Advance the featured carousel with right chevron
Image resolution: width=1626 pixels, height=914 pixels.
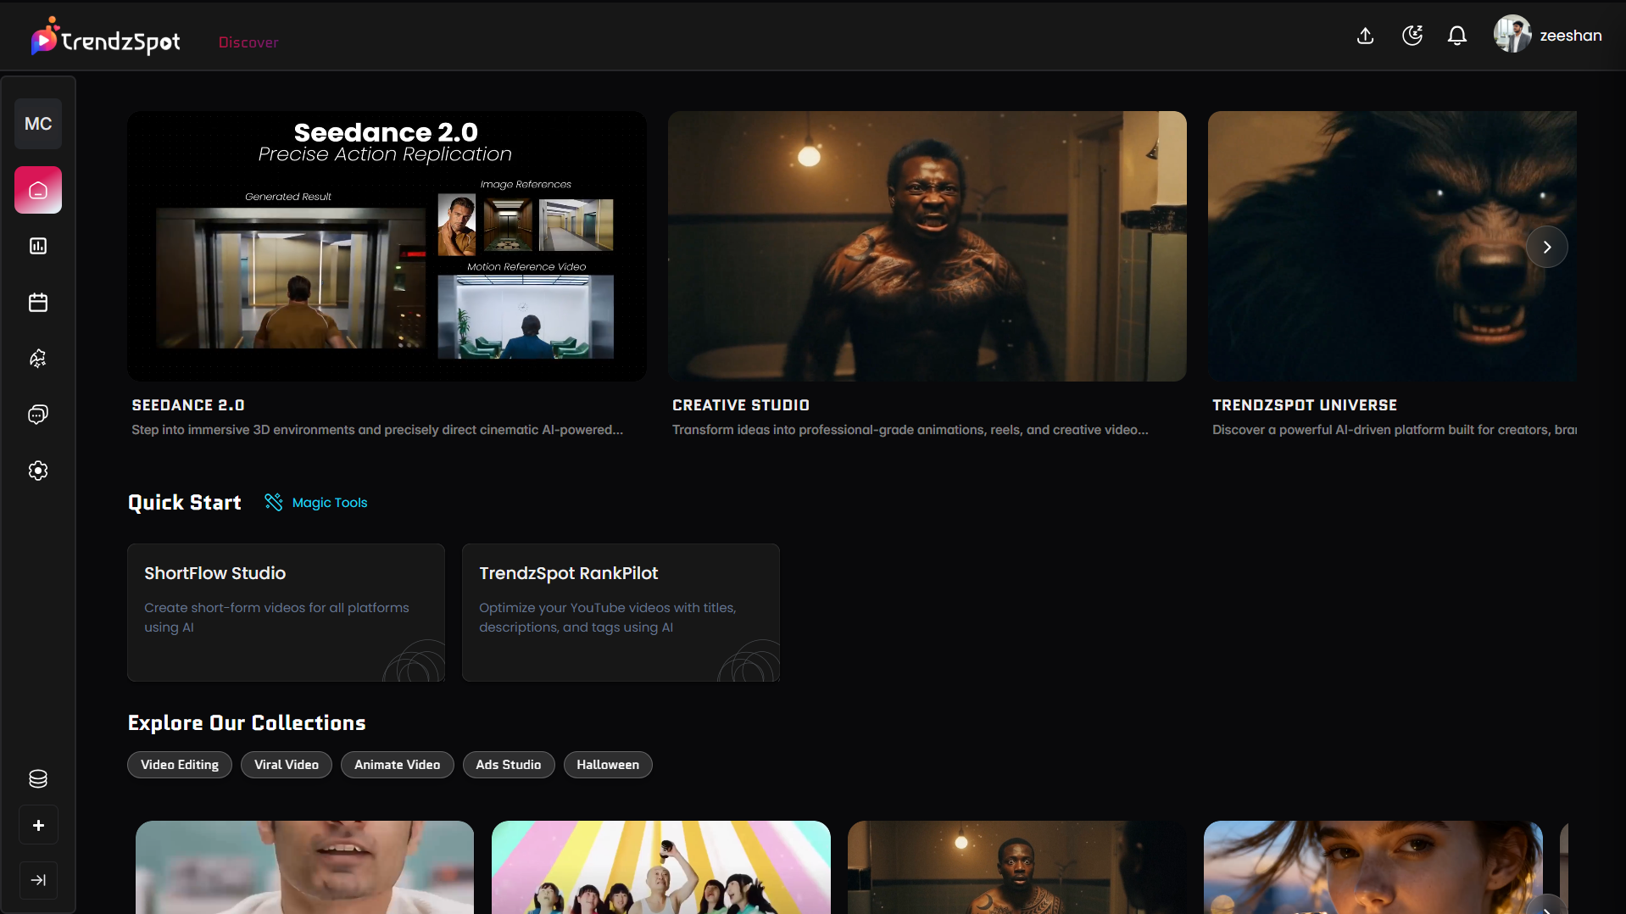[x=1546, y=247]
